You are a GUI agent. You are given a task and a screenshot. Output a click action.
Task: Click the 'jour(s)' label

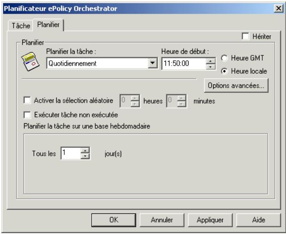tap(113, 154)
